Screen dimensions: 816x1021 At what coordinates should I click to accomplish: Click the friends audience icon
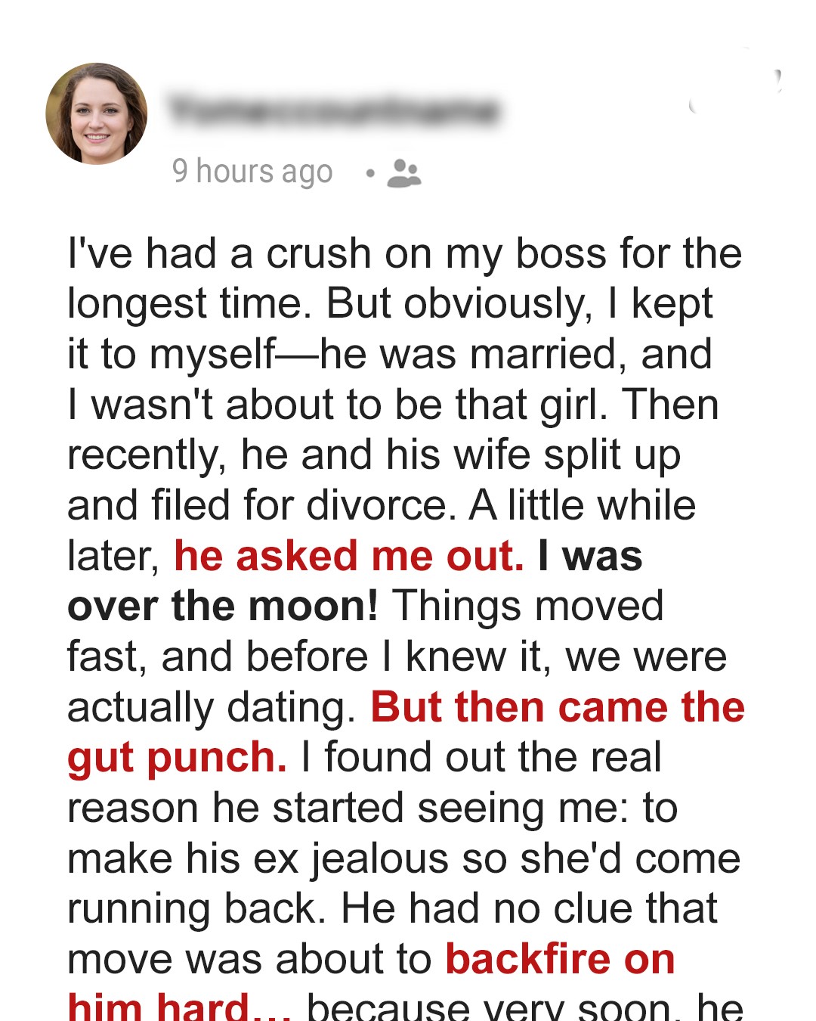click(x=403, y=173)
